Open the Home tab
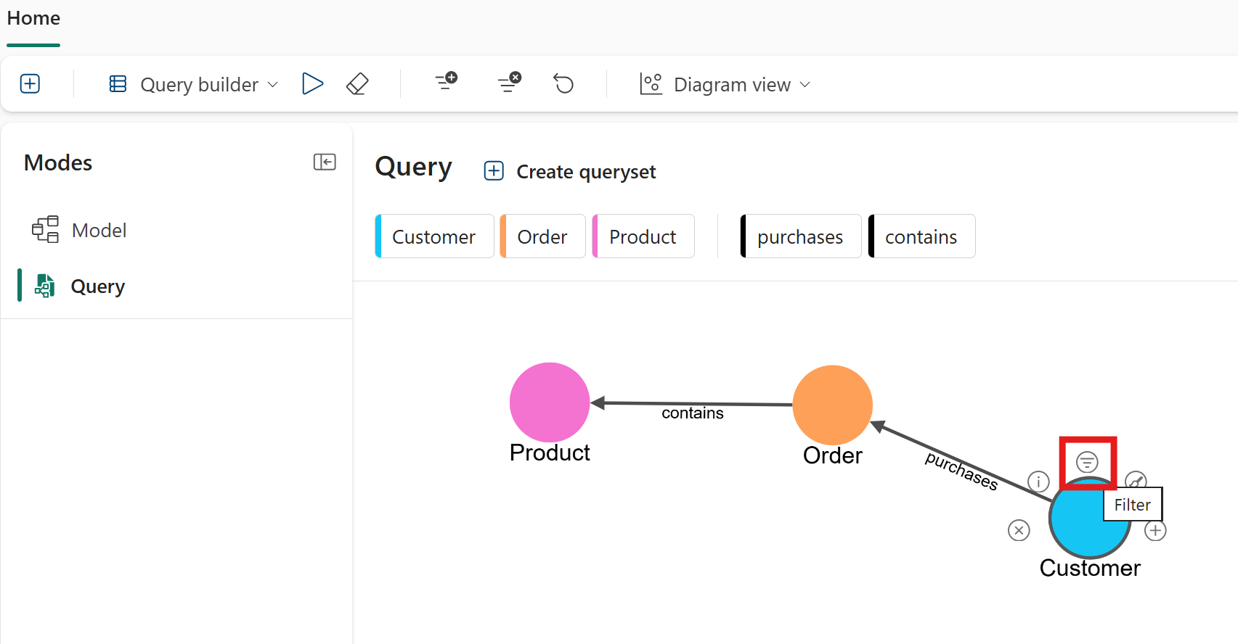Viewport: 1238px width, 644px height. coord(33,19)
